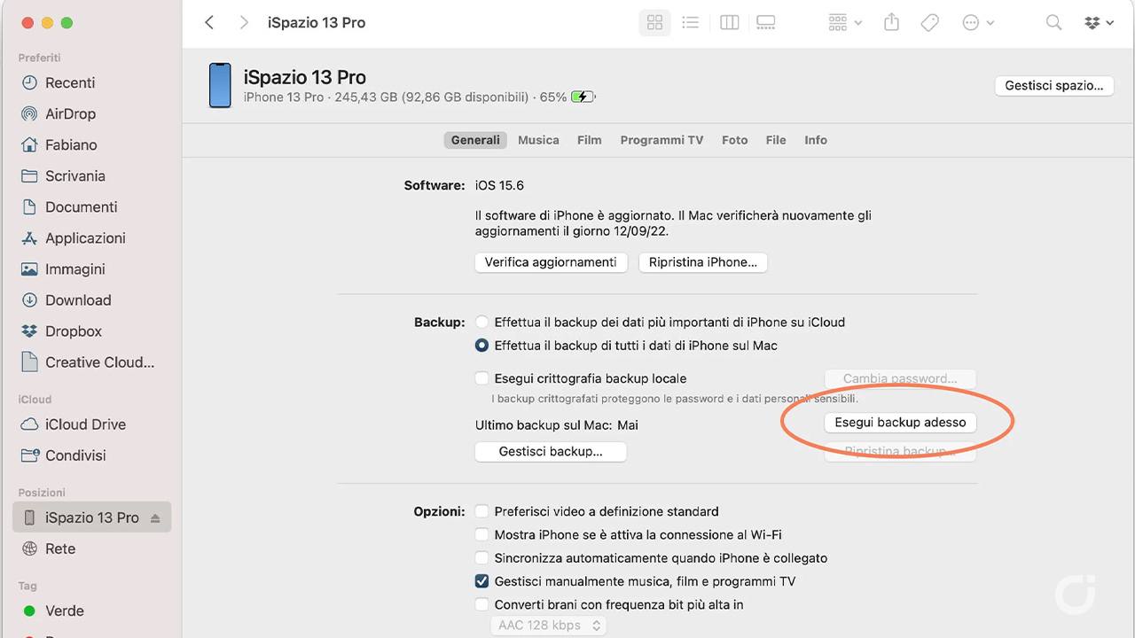The image size is (1135, 638).
Task: Click the Share icon in toolbar
Action: pos(891,23)
